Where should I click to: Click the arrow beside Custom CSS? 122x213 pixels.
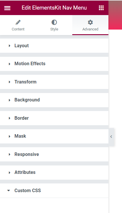pyautogui.click(x=9, y=191)
